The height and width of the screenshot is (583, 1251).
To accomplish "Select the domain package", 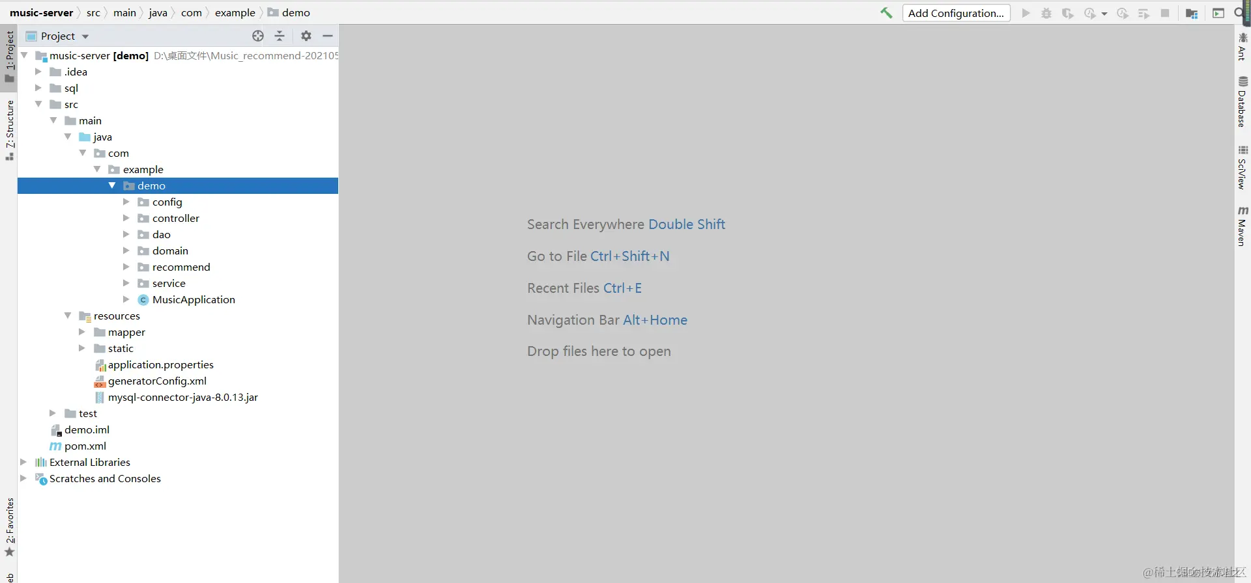I will pos(170,251).
